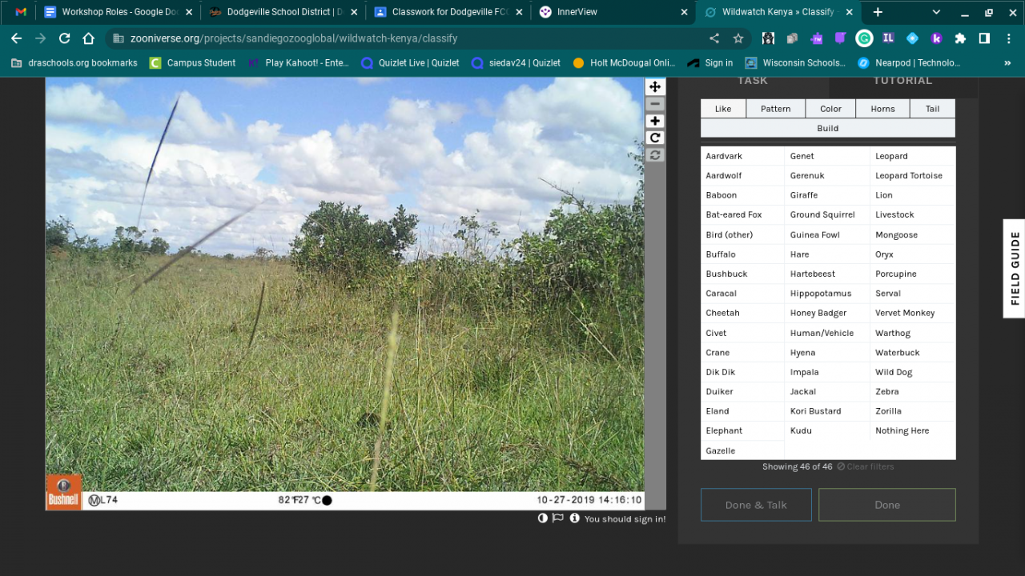Image resolution: width=1025 pixels, height=576 pixels.
Task: Switch to the Tutorial tab
Action: [902, 81]
